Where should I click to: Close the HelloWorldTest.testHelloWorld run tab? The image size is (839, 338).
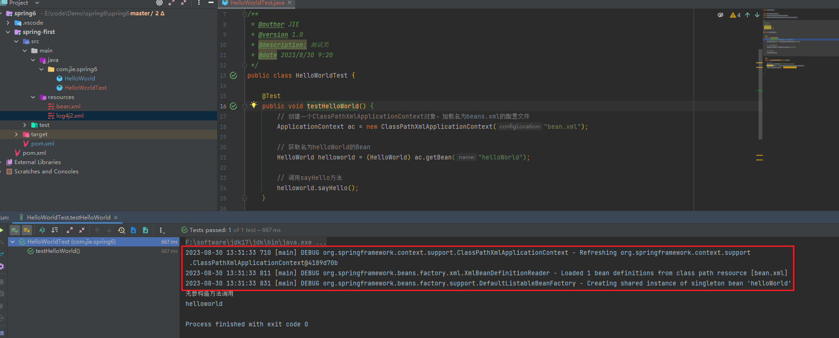(116, 218)
